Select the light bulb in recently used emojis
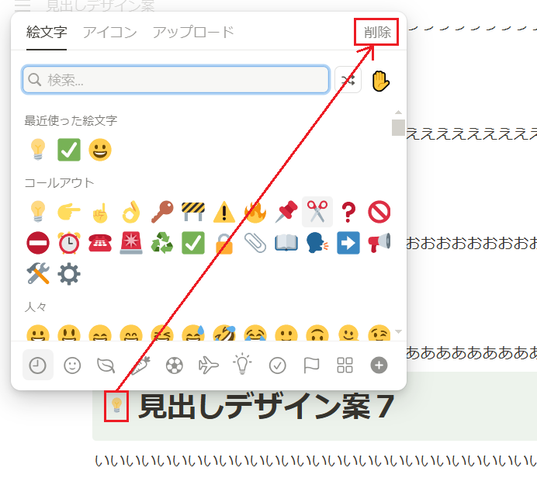537x485 pixels. pyautogui.click(x=38, y=149)
